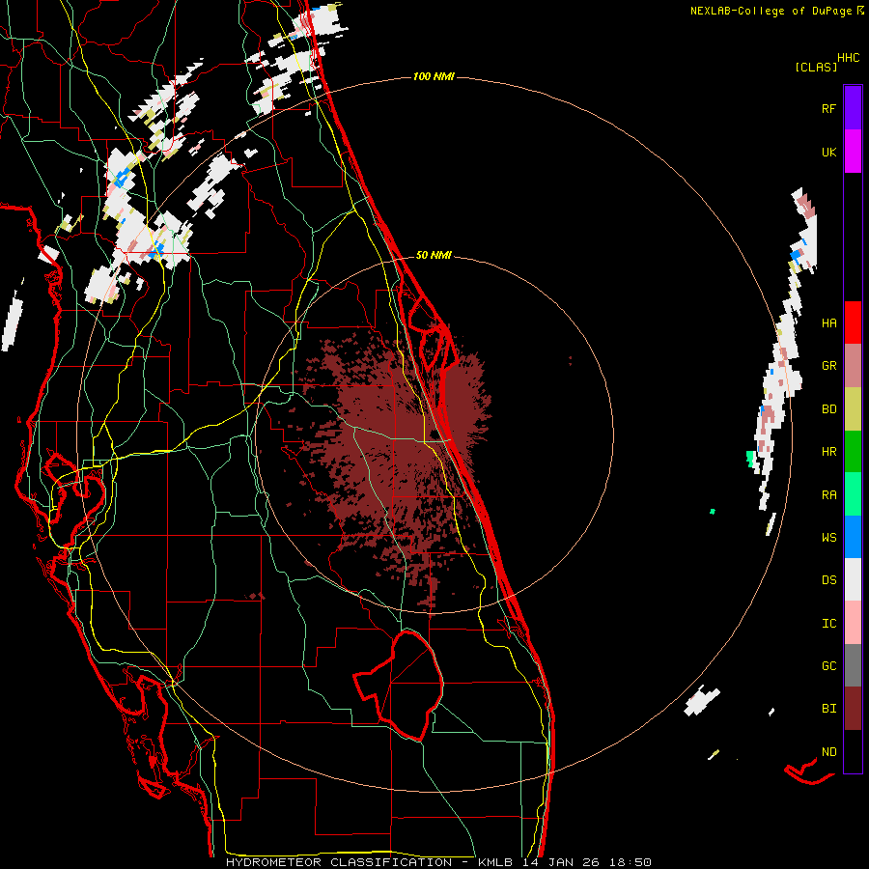The height and width of the screenshot is (869, 869).
Task: Click the GR legend label
Action: pos(828,366)
